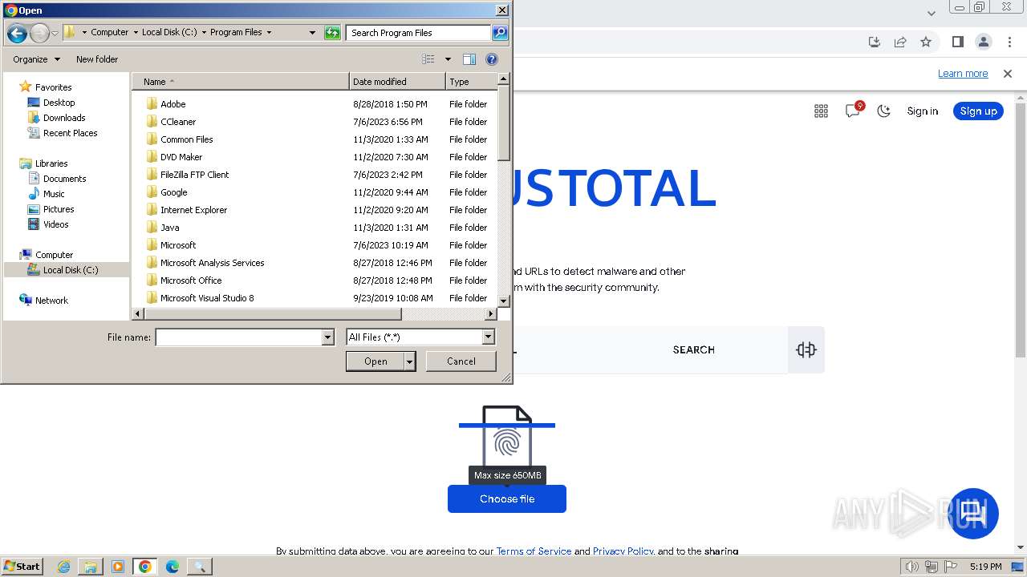The height and width of the screenshot is (577, 1027).
Task: Click the Adobe folder icon
Action: (x=152, y=104)
